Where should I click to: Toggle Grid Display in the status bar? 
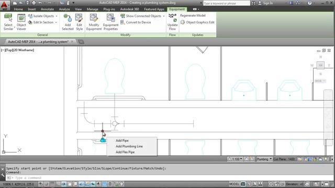coord(52,184)
